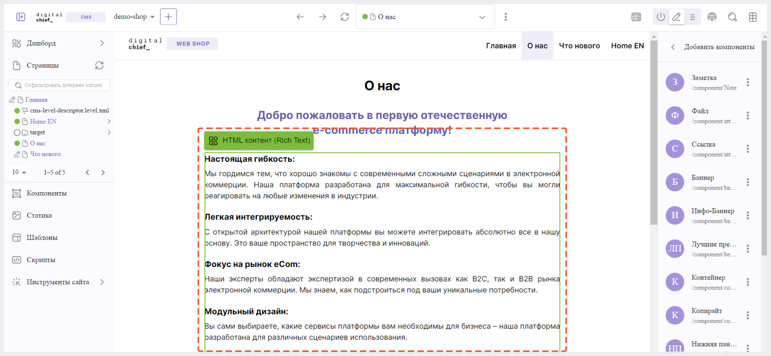Click the power icon in top toolbar
Image resolution: width=771 pixels, height=356 pixels.
[x=660, y=17]
